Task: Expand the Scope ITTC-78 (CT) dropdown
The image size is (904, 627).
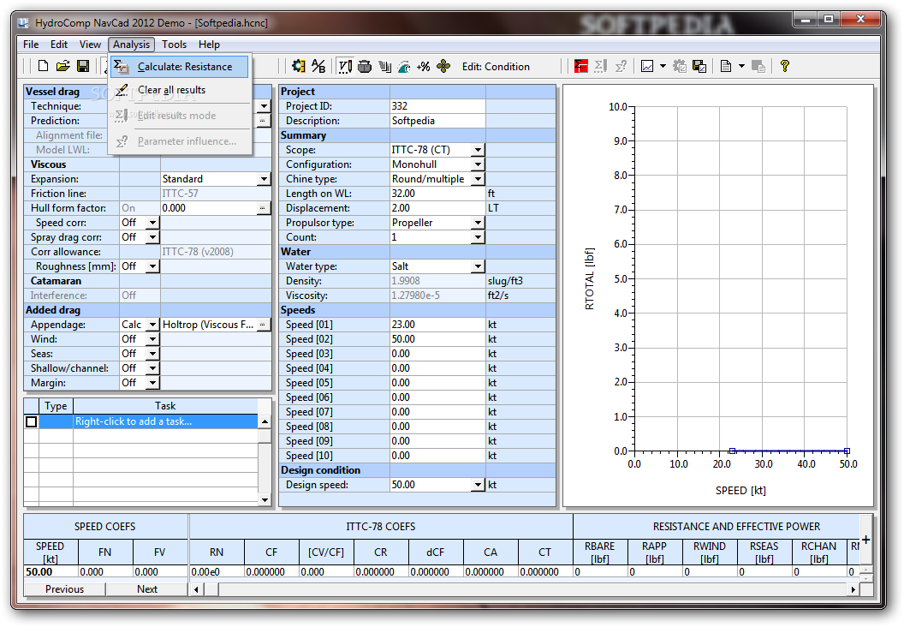Action: pyautogui.click(x=478, y=150)
